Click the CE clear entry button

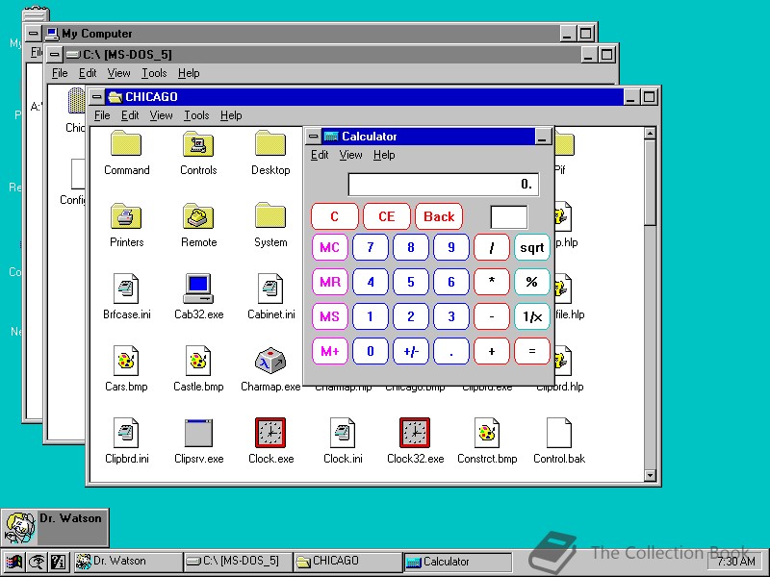(387, 216)
